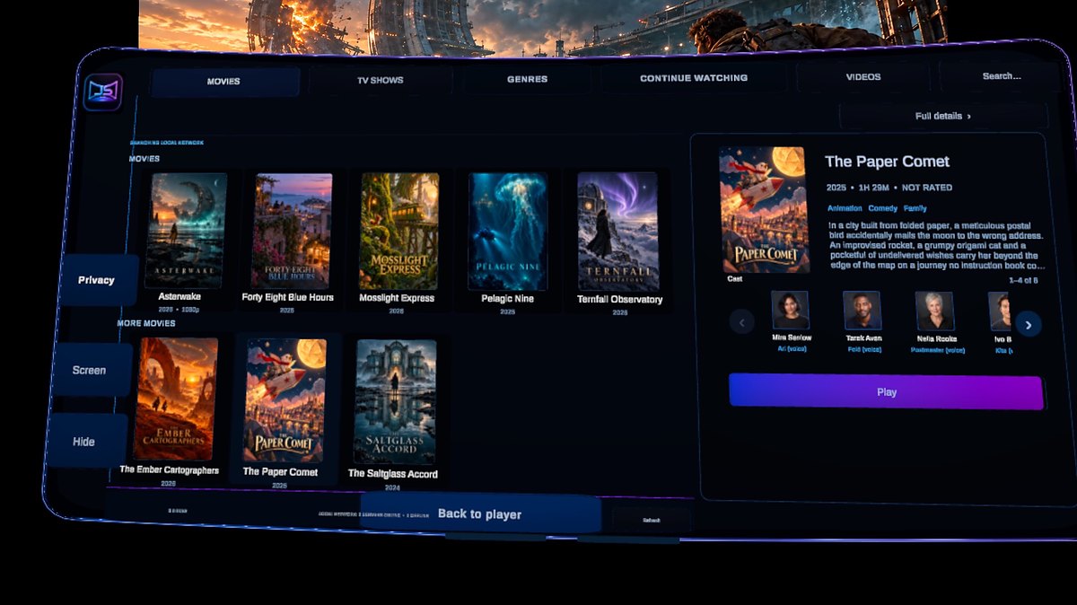
Task: Click 'Forty Eight Blue Hours' title text
Action: point(287,297)
